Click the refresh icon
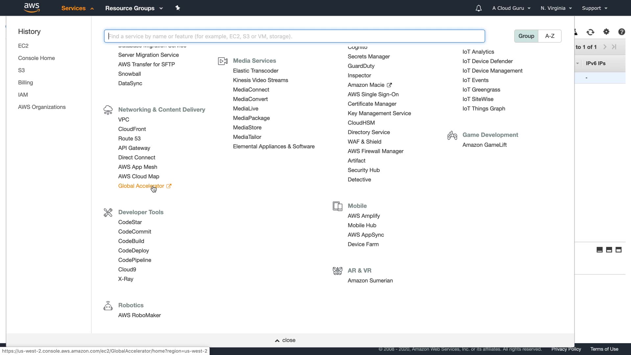Image resolution: width=631 pixels, height=355 pixels. click(x=591, y=32)
